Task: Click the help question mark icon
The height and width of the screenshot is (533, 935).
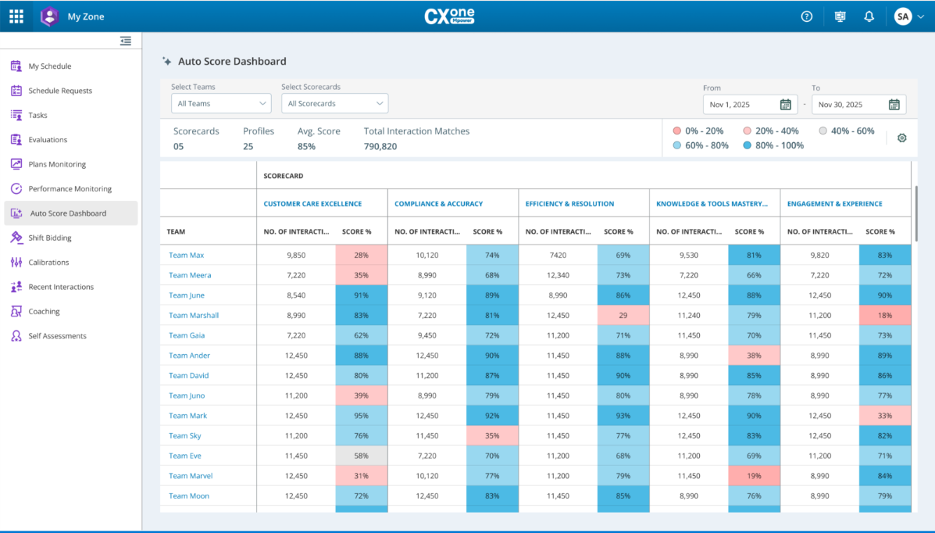Action: 807,16
